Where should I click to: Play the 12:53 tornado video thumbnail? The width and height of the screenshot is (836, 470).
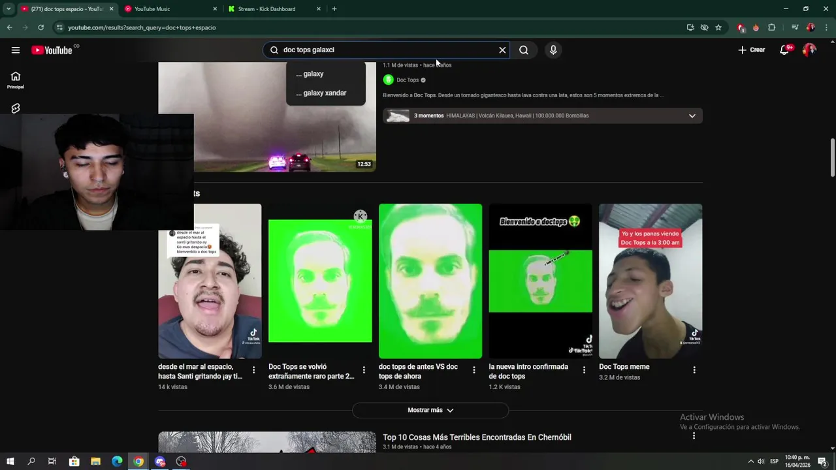[x=267, y=117]
